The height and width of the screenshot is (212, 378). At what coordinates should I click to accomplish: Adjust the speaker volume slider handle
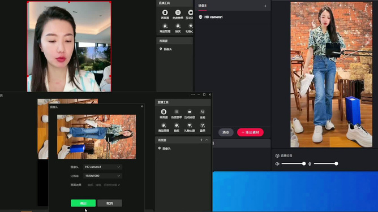tap(304, 163)
